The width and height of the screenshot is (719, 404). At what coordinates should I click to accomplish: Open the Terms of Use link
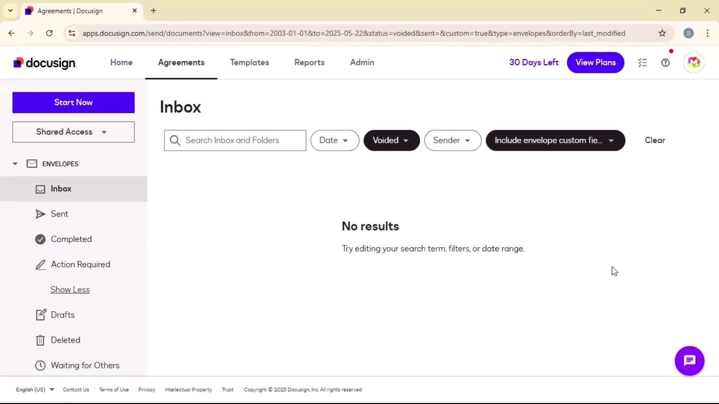[114, 390]
